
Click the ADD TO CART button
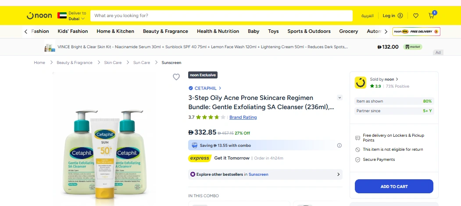pos(394,187)
